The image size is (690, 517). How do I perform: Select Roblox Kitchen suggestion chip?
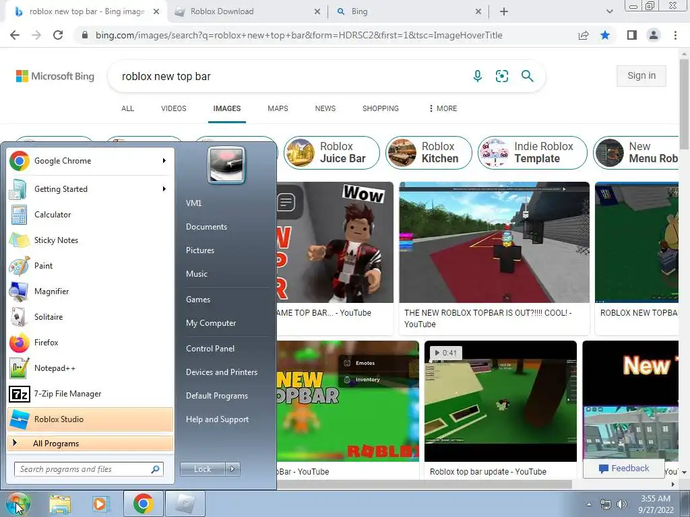tap(429, 153)
